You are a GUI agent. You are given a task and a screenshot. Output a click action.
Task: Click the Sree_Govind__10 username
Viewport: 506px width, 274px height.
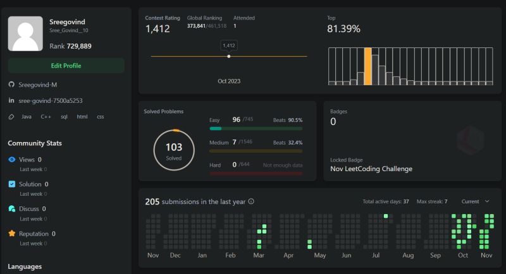click(x=69, y=30)
